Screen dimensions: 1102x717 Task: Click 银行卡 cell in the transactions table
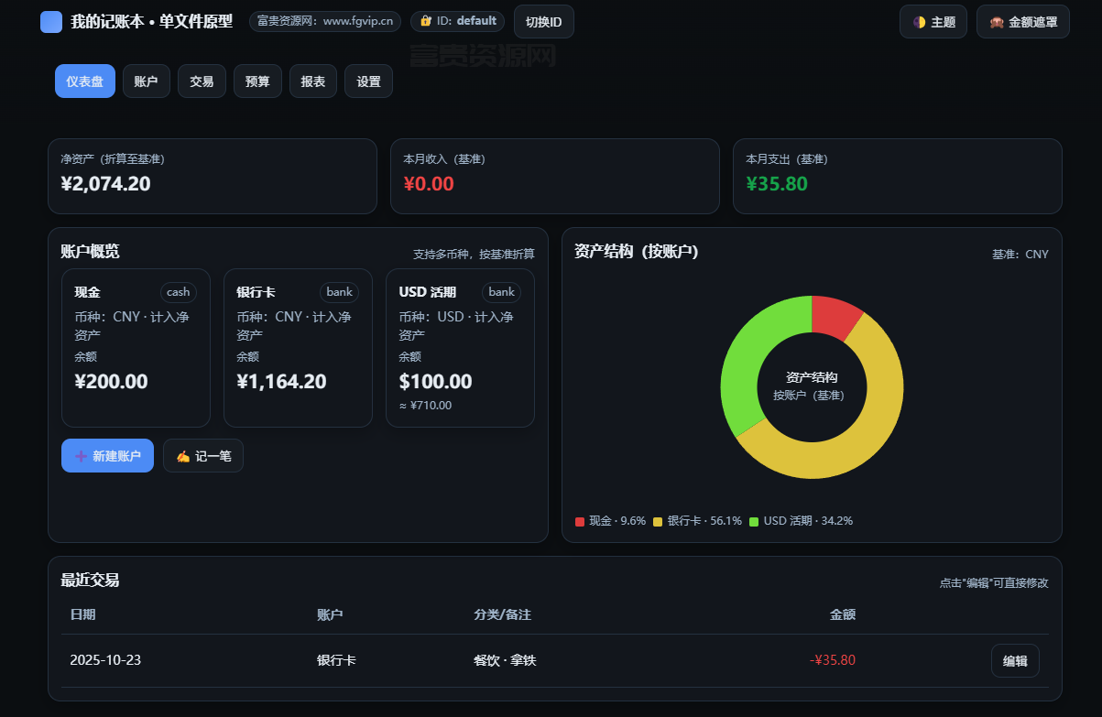336,660
